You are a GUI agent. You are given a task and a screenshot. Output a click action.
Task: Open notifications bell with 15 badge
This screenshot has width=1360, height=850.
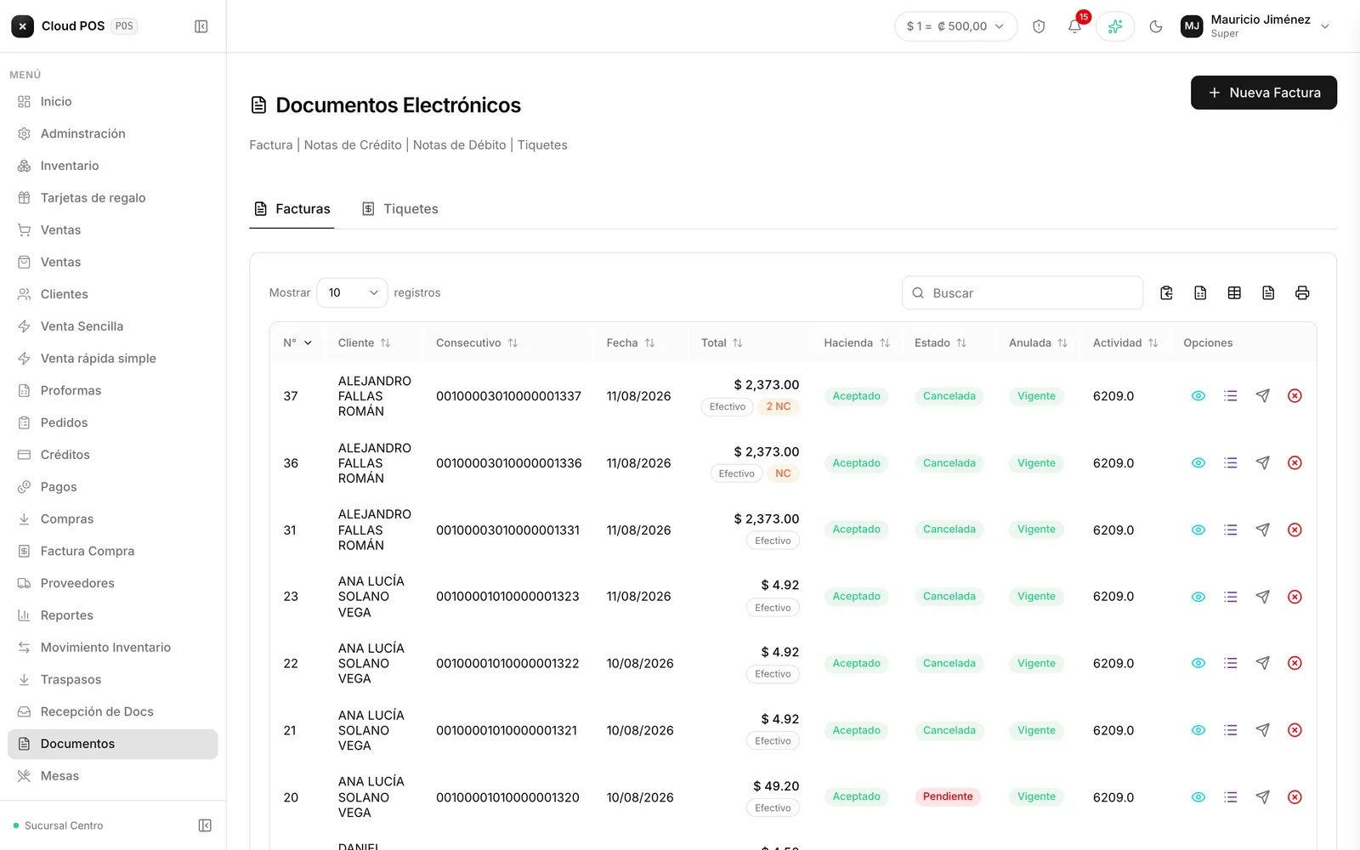pos(1075,26)
